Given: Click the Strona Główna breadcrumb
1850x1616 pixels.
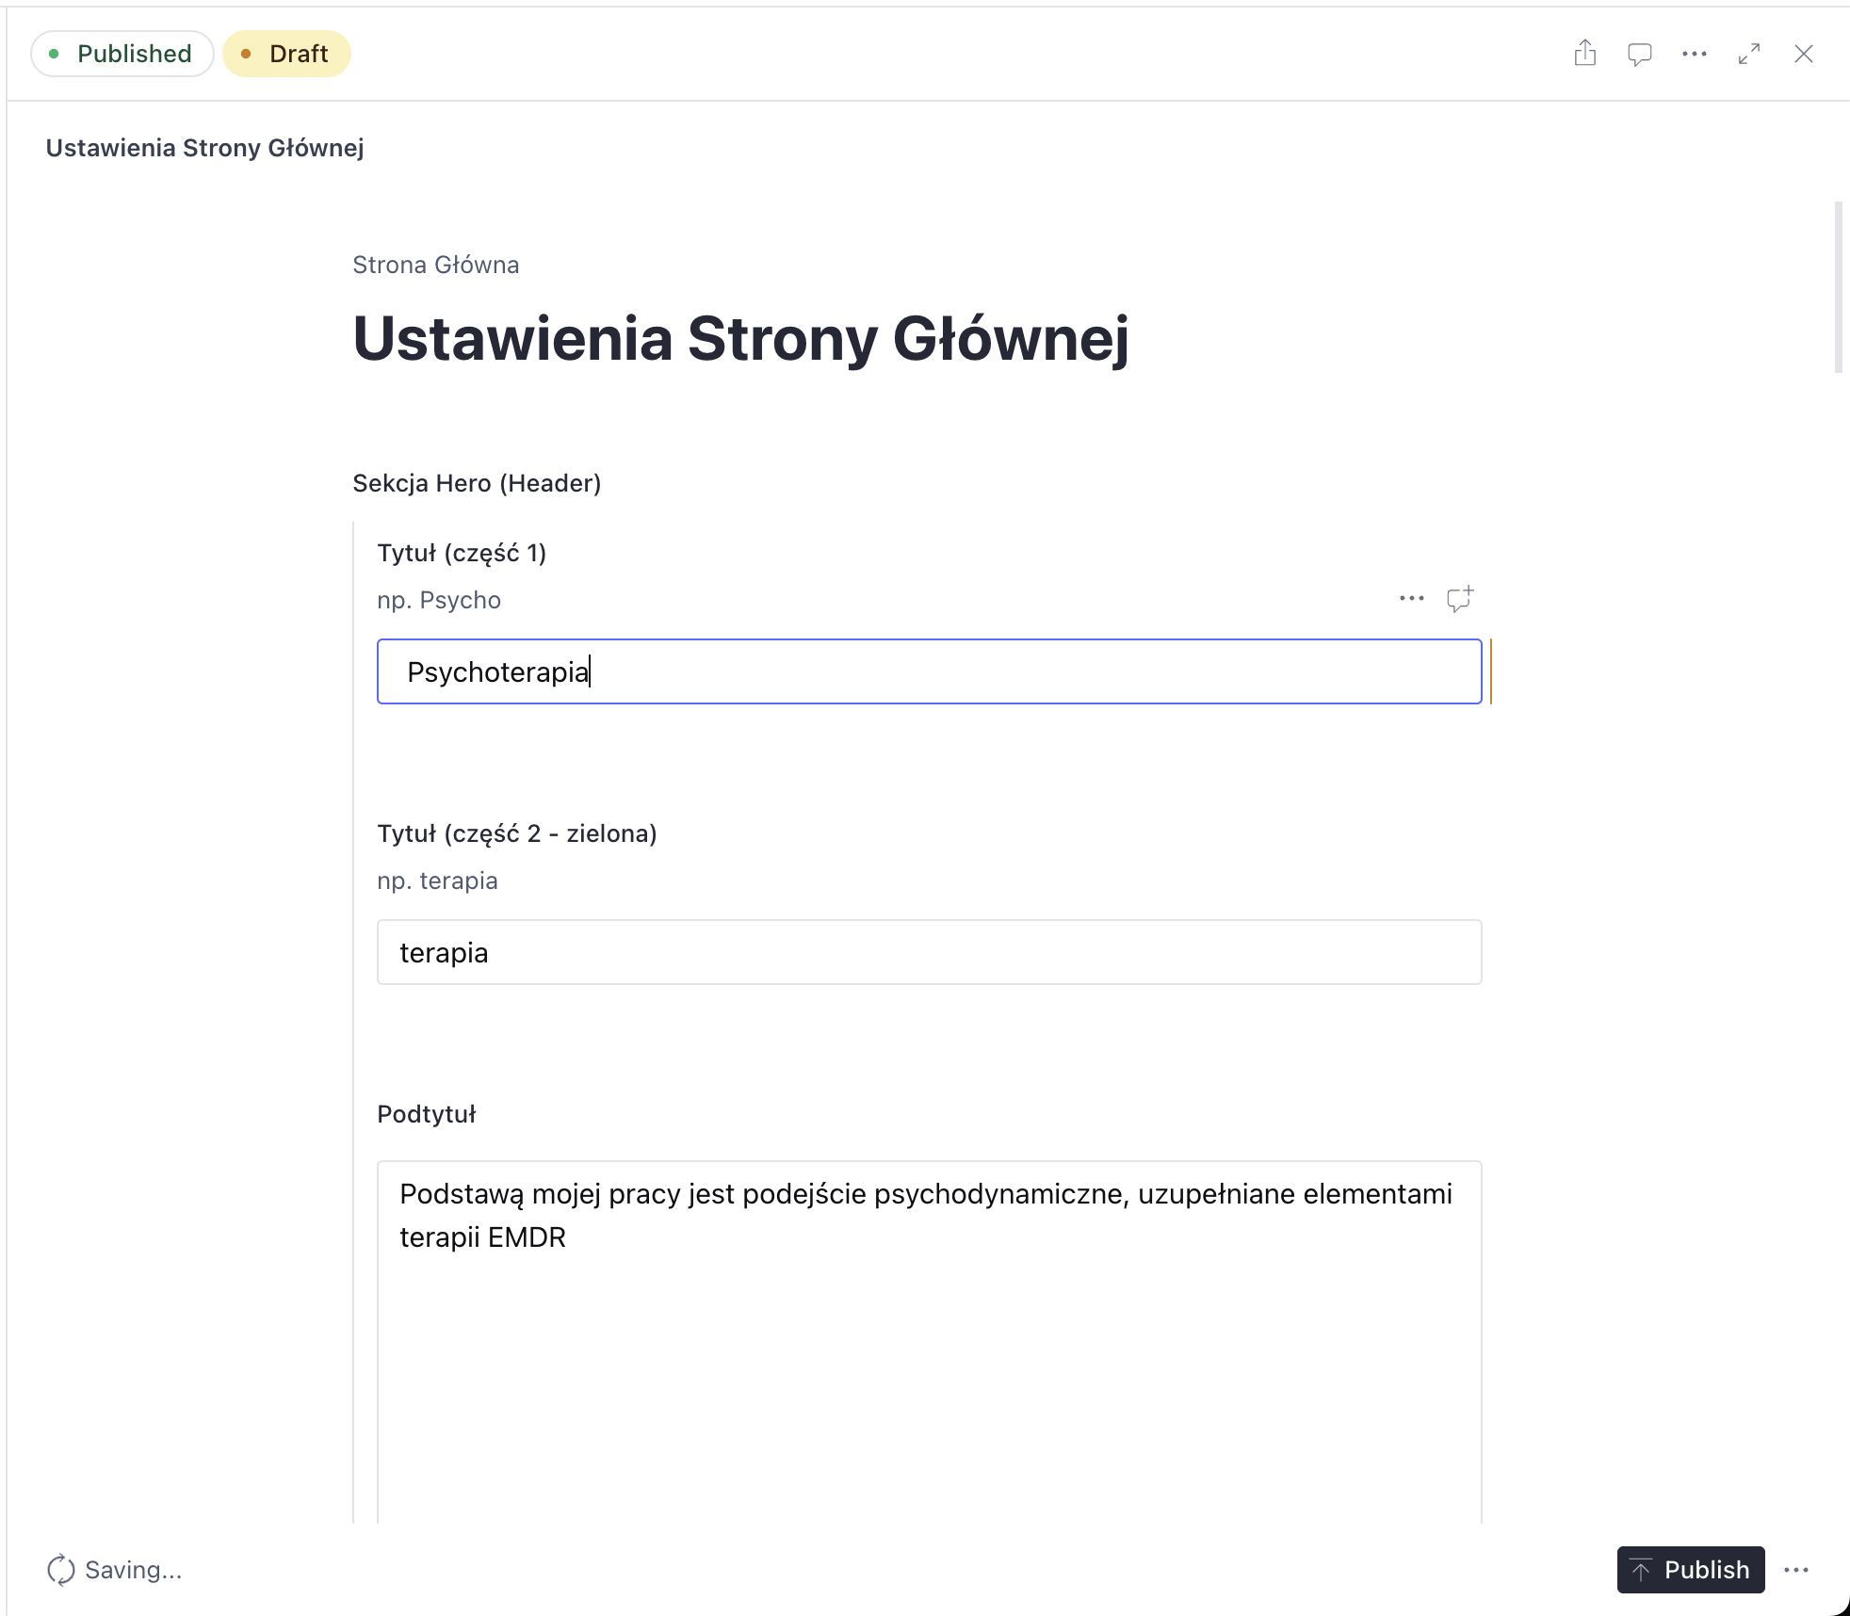Looking at the screenshot, I should (435, 265).
